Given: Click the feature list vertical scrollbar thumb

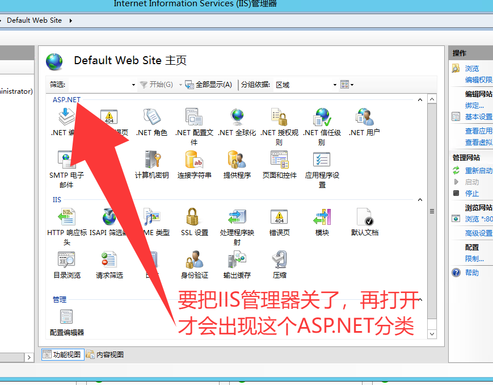Looking at the screenshot, I should (x=432, y=211).
